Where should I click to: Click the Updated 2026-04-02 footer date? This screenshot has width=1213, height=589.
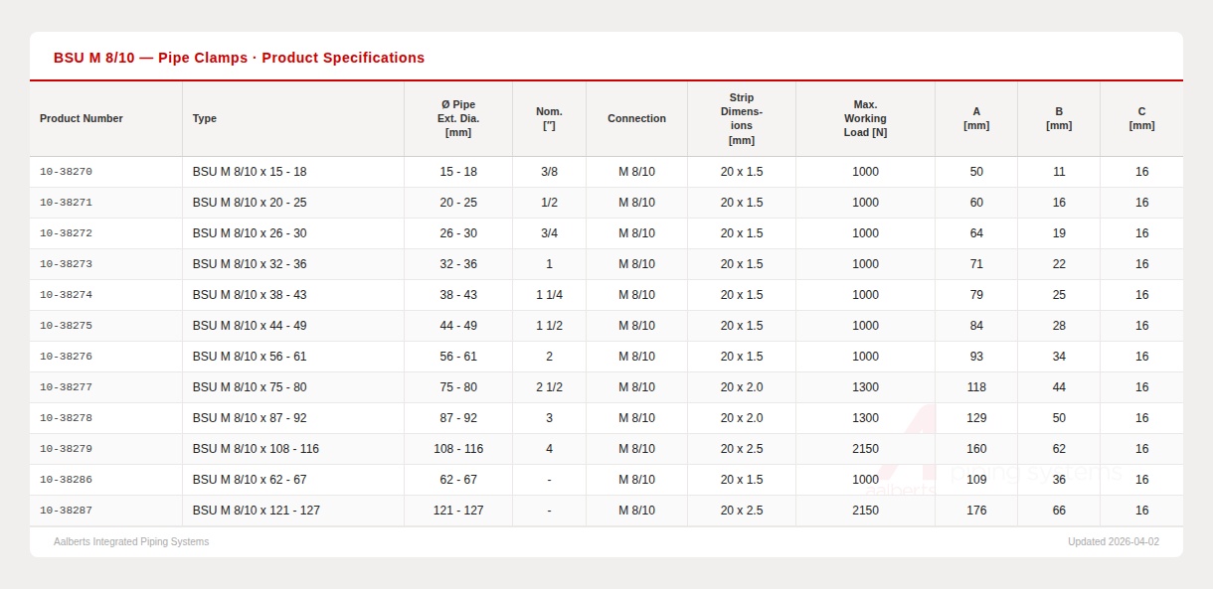click(x=1113, y=541)
